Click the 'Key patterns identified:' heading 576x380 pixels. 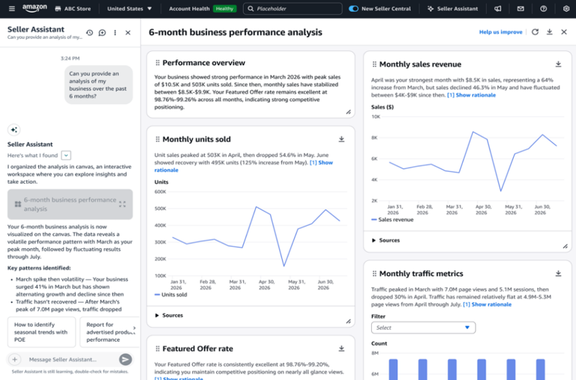click(x=39, y=268)
